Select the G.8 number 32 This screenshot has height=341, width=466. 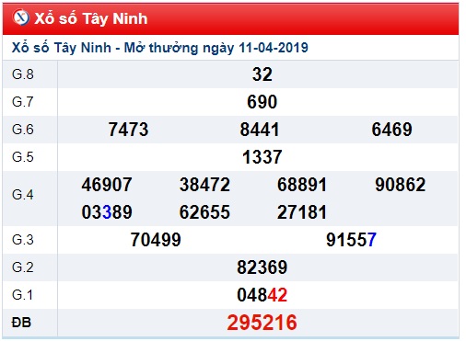click(262, 74)
